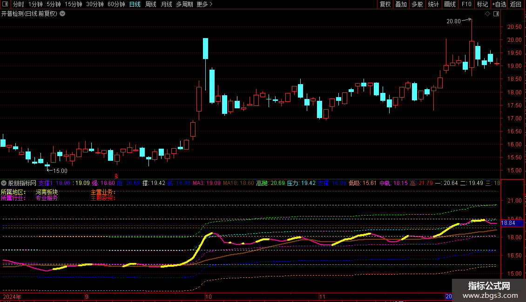Select the 15分钟 period
Screen dimensions: 526x302
pos(74,4)
